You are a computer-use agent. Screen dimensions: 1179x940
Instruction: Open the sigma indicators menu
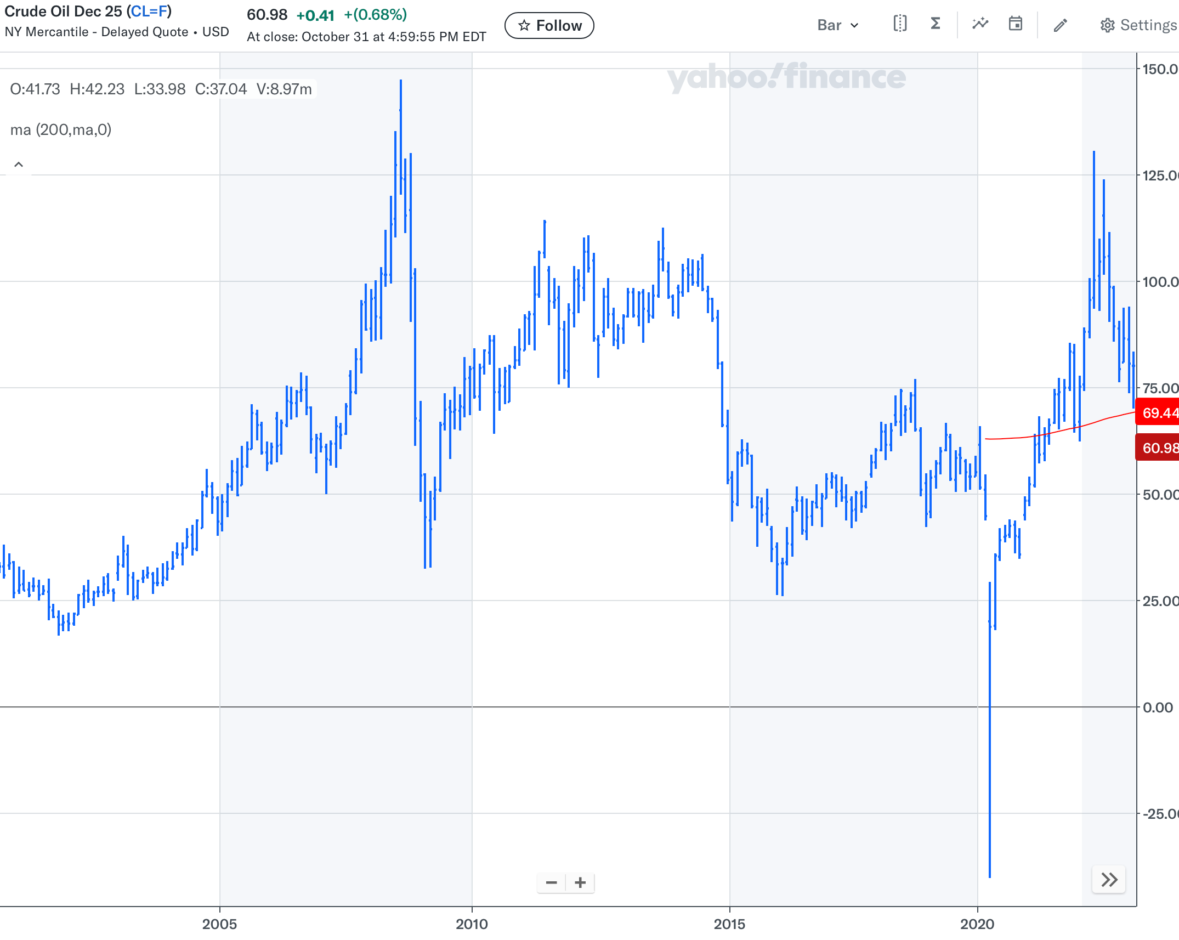coord(936,24)
